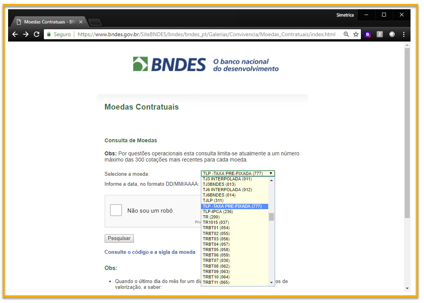Click the dropdown list scroll-up arrow
Image resolution: width=424 pixels, height=303 pixels.
click(x=272, y=180)
